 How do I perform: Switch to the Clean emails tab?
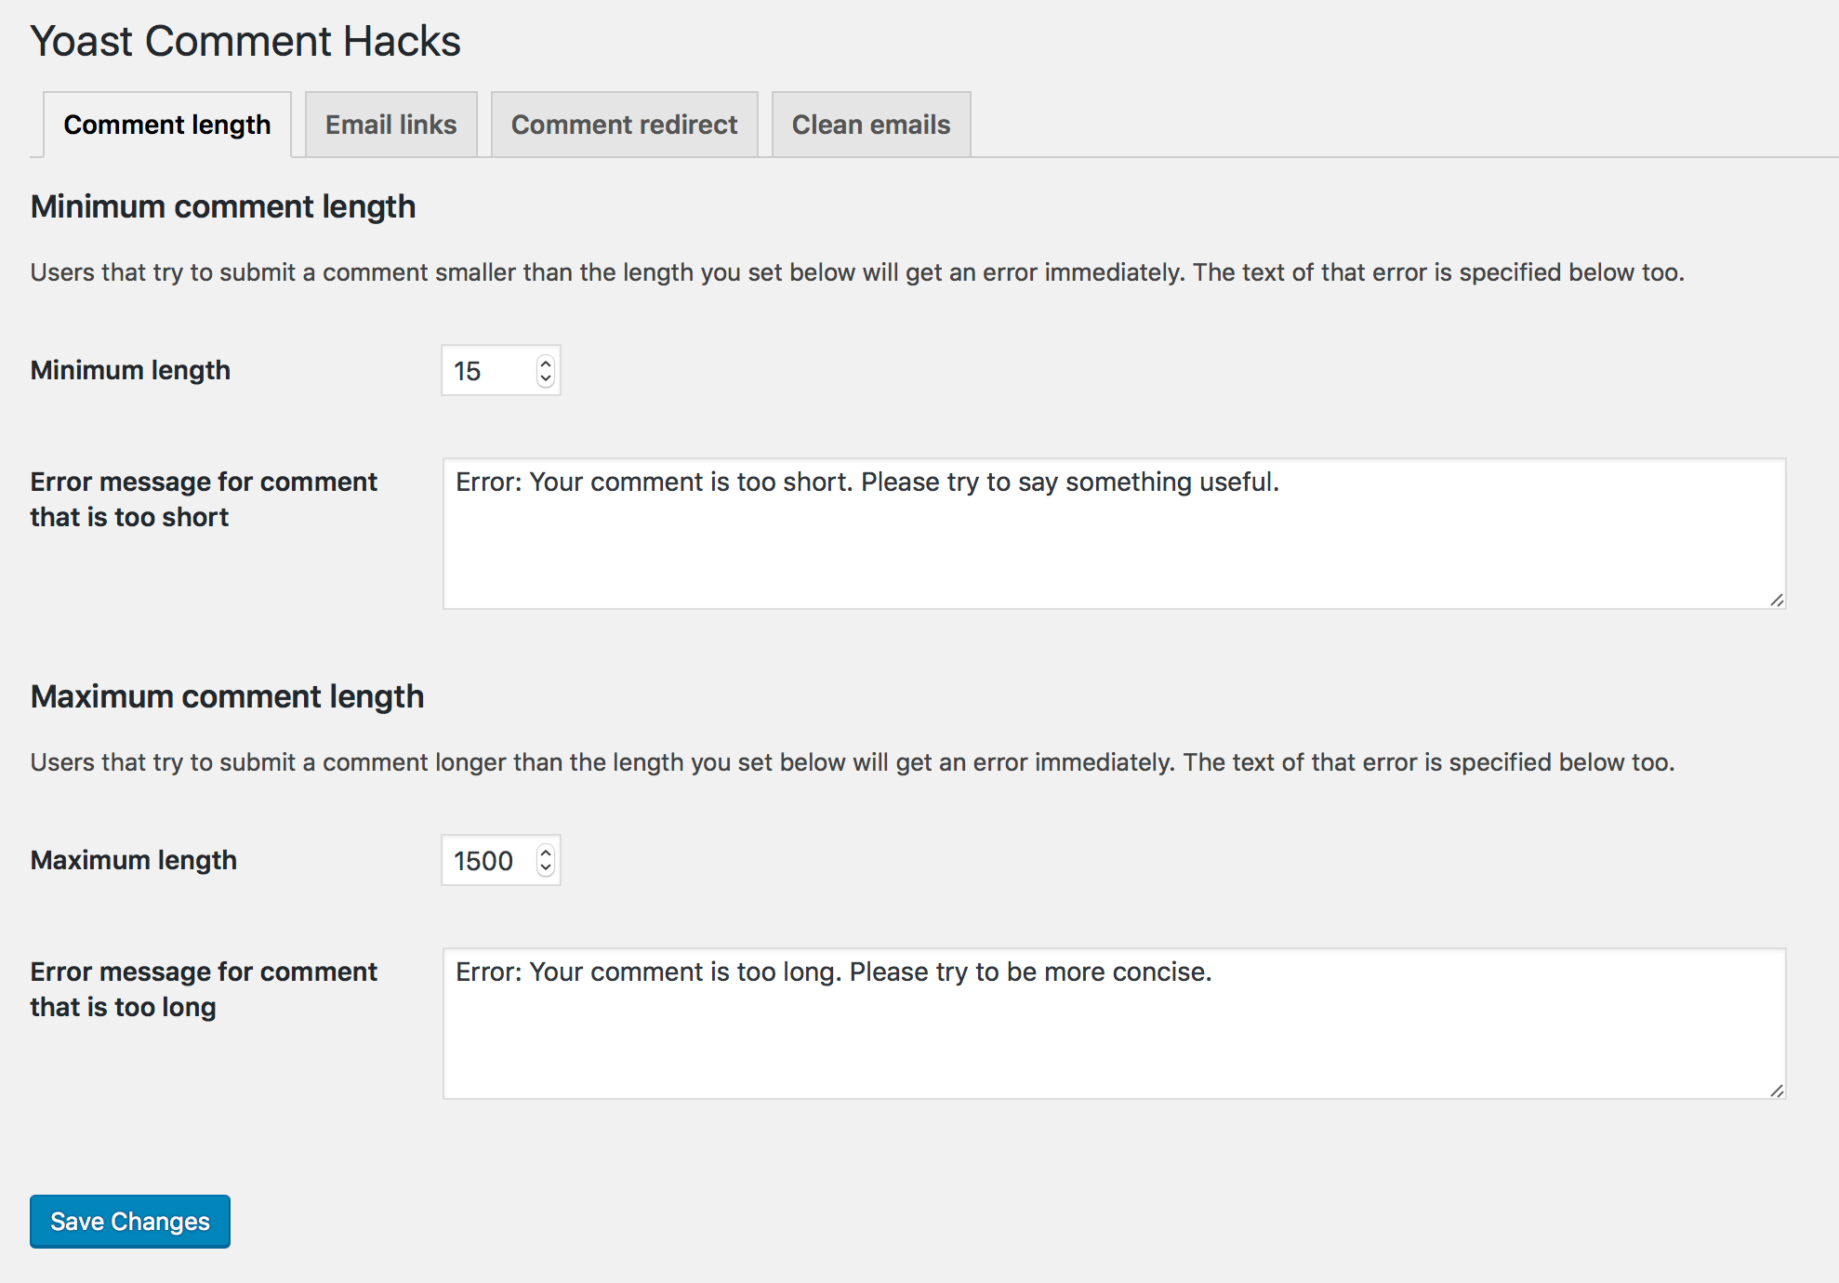pyautogui.click(x=870, y=125)
